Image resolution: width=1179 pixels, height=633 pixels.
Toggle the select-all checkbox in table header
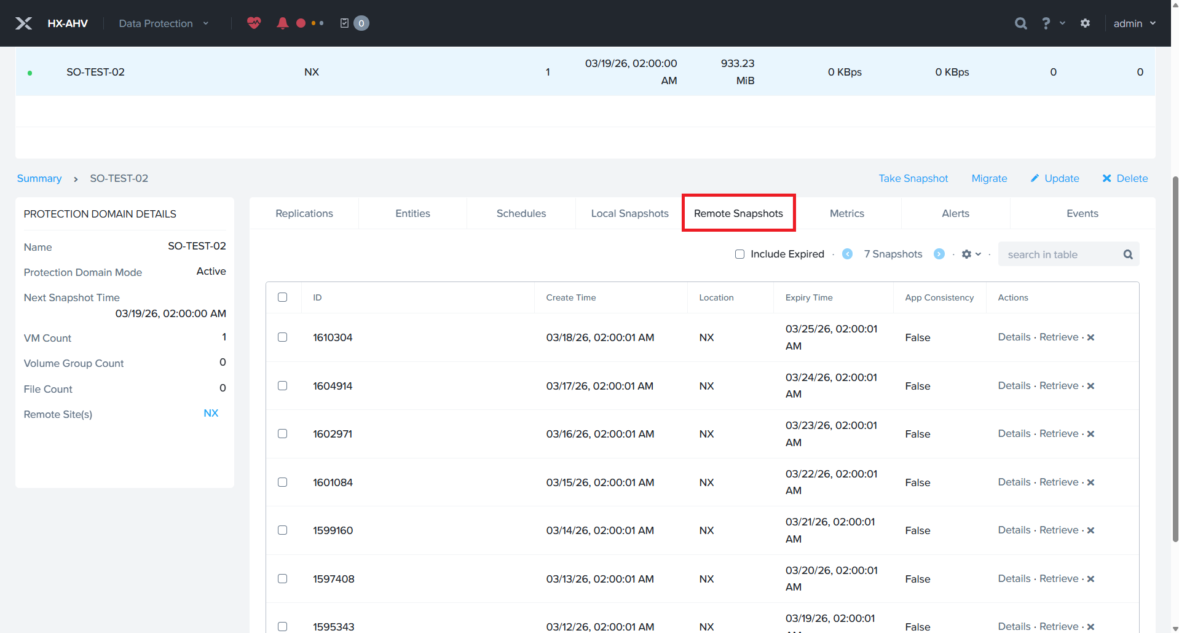point(283,297)
